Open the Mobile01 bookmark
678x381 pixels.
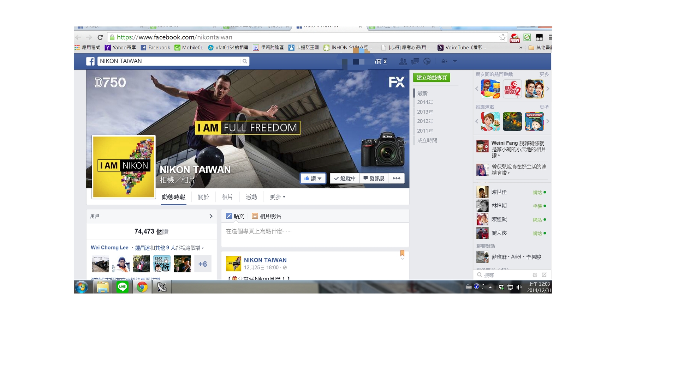(x=189, y=48)
